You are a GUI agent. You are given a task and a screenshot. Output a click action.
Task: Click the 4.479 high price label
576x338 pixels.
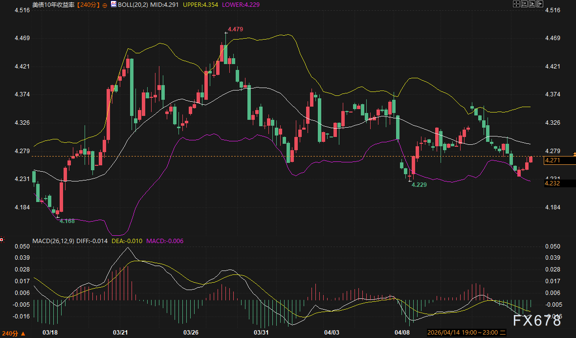(x=235, y=29)
